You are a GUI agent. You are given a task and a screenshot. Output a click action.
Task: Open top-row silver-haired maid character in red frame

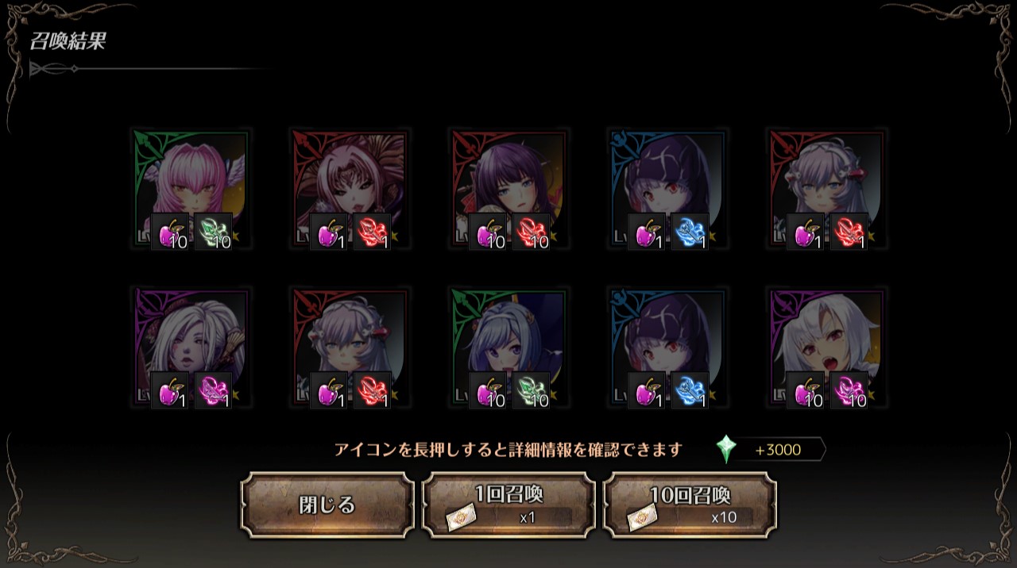click(826, 190)
